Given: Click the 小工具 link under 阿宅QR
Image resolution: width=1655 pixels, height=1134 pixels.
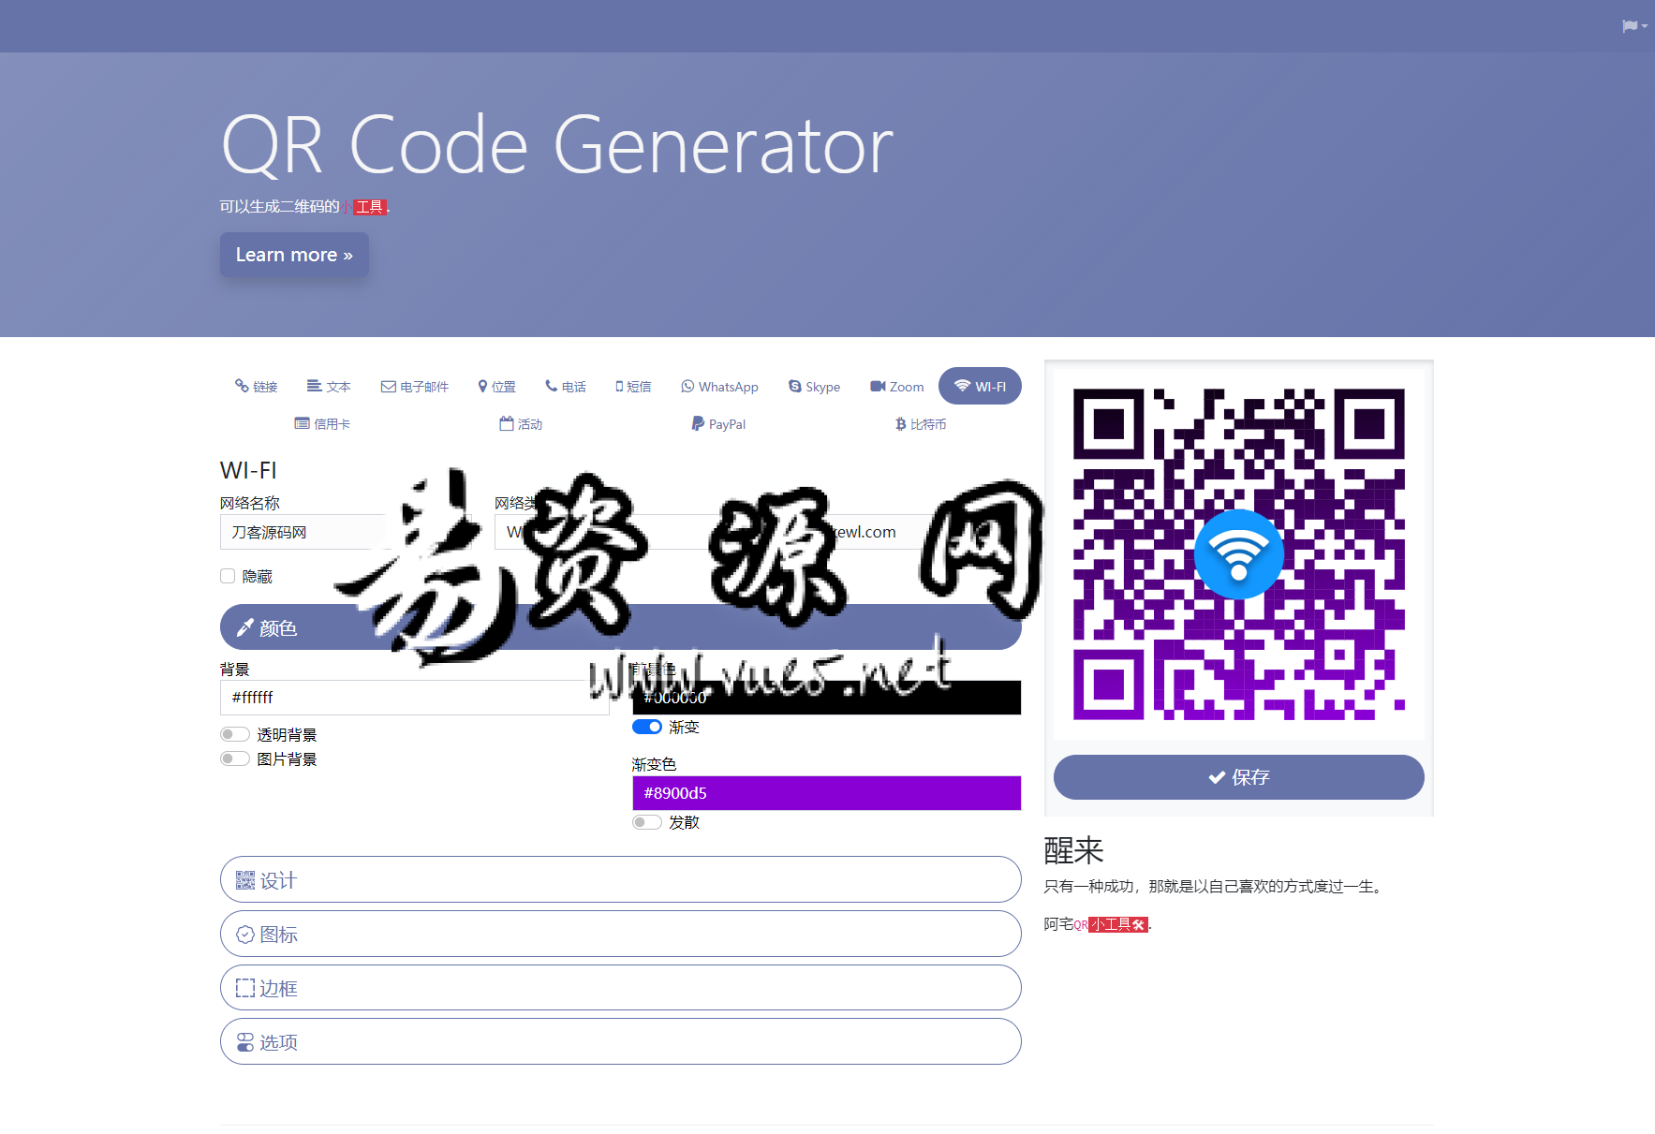Looking at the screenshot, I should coord(1118,924).
